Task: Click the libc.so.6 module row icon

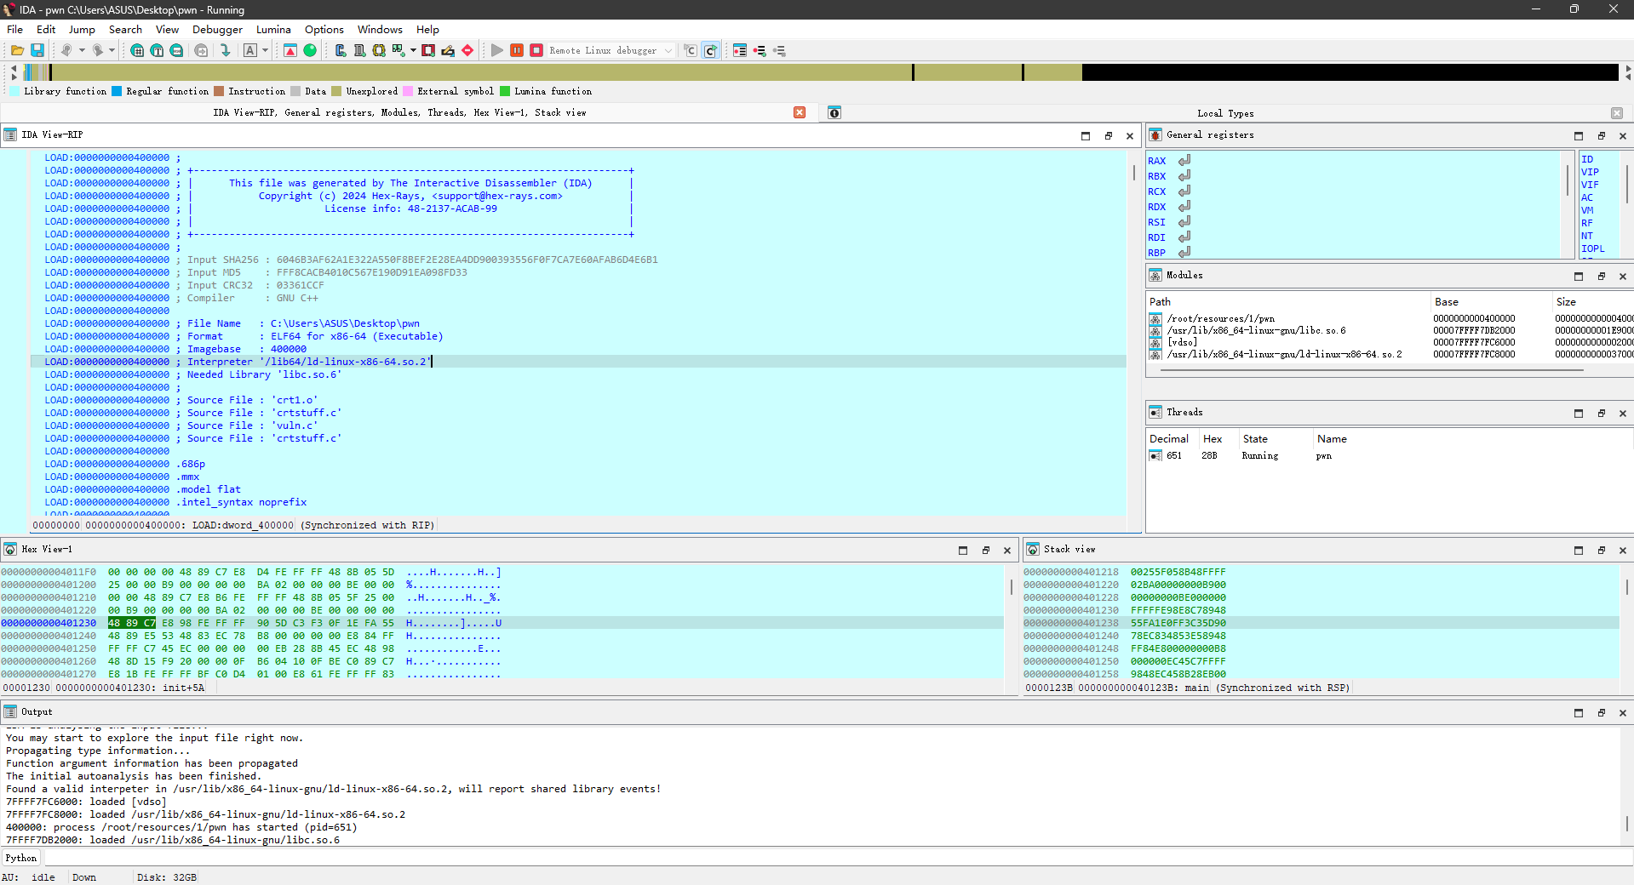Action: [x=1155, y=331]
